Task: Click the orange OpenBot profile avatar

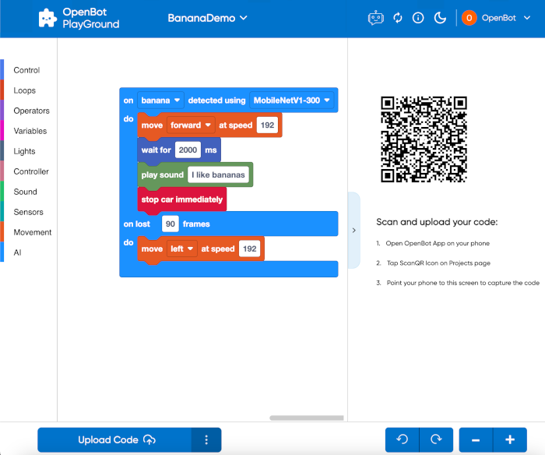Action: tap(469, 18)
